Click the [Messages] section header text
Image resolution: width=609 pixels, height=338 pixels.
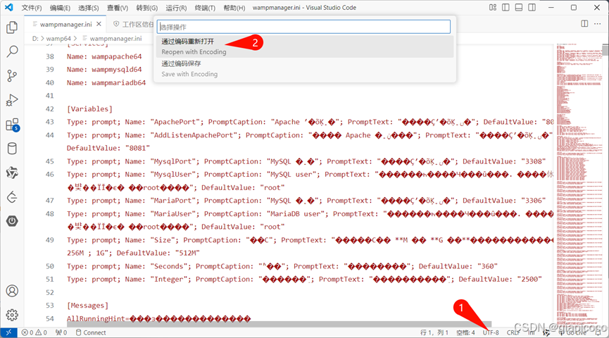click(x=87, y=306)
